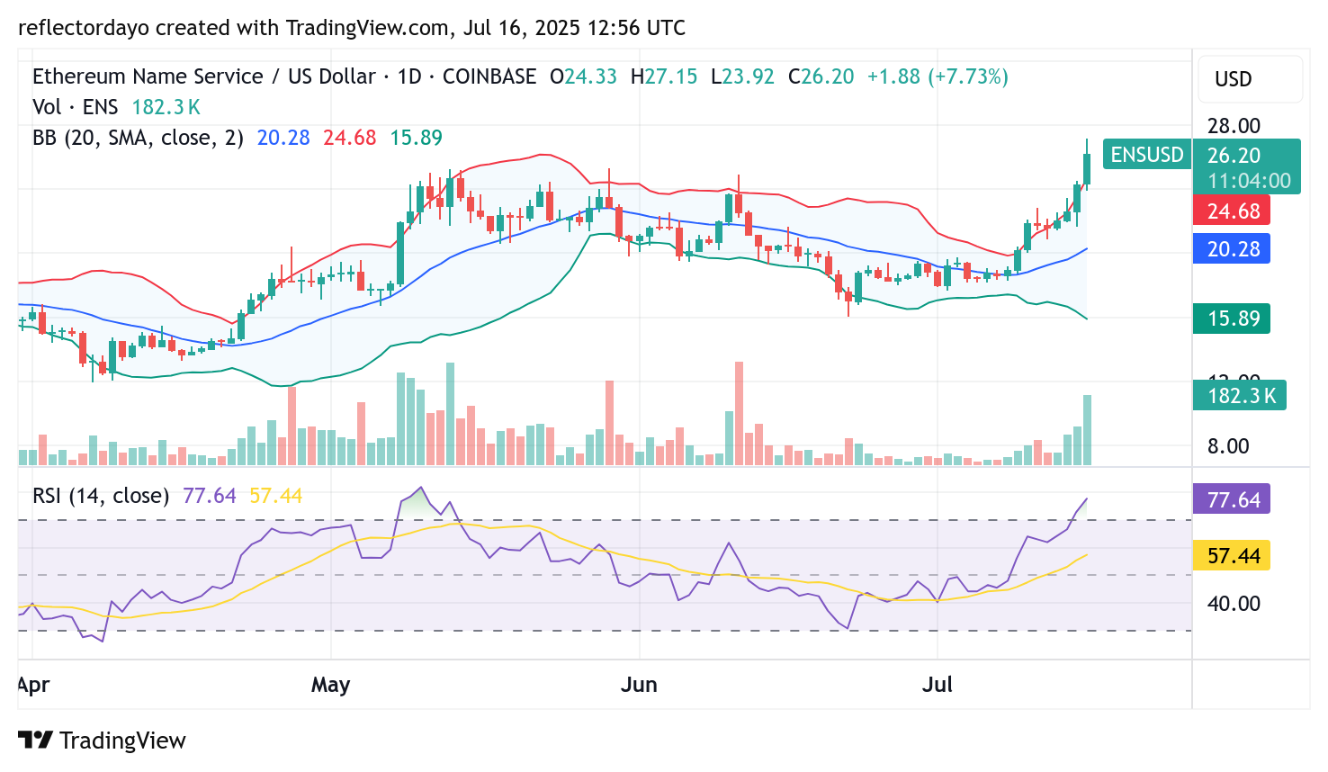This screenshot has height=772, width=1328.
Task: Click the 8.00 price axis label
Action: pos(1228,446)
